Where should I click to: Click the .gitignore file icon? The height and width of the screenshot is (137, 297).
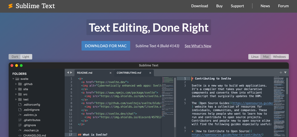coord(20,125)
